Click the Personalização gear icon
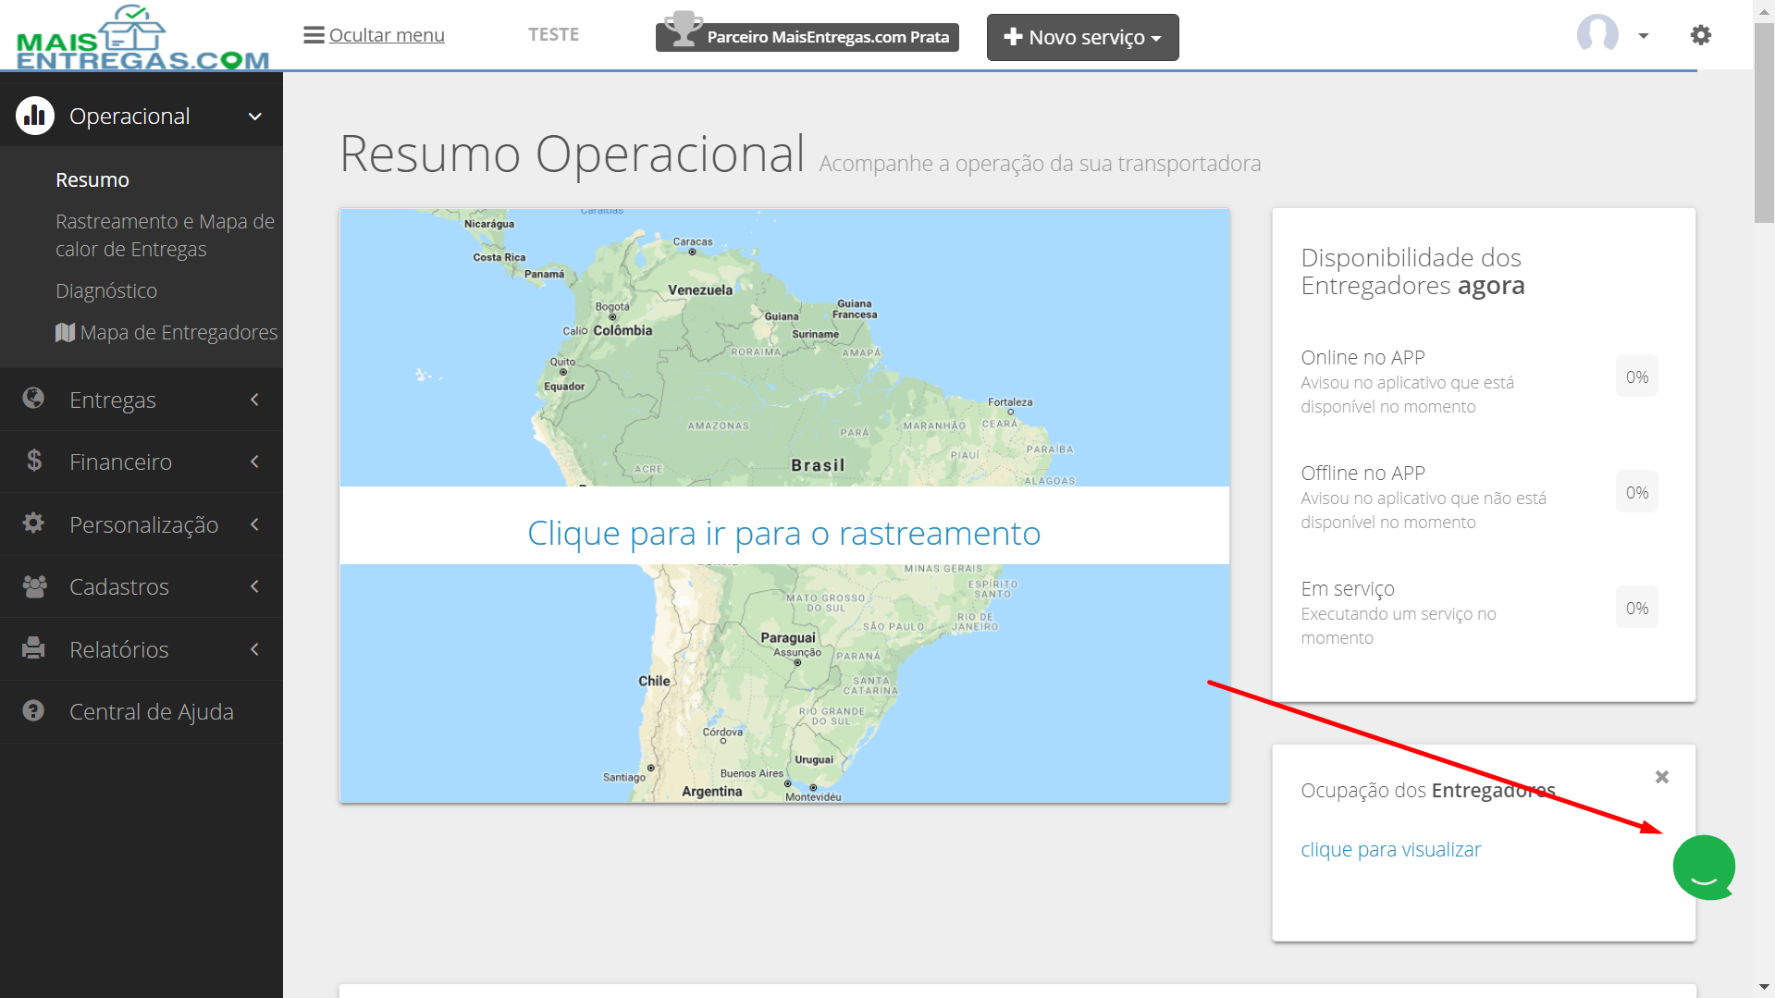This screenshot has width=1775, height=998. click(x=33, y=524)
